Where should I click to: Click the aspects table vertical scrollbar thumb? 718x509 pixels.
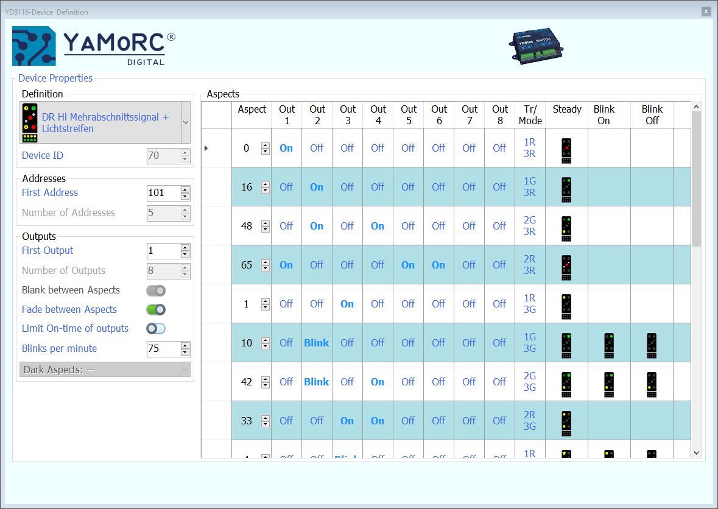[696, 178]
